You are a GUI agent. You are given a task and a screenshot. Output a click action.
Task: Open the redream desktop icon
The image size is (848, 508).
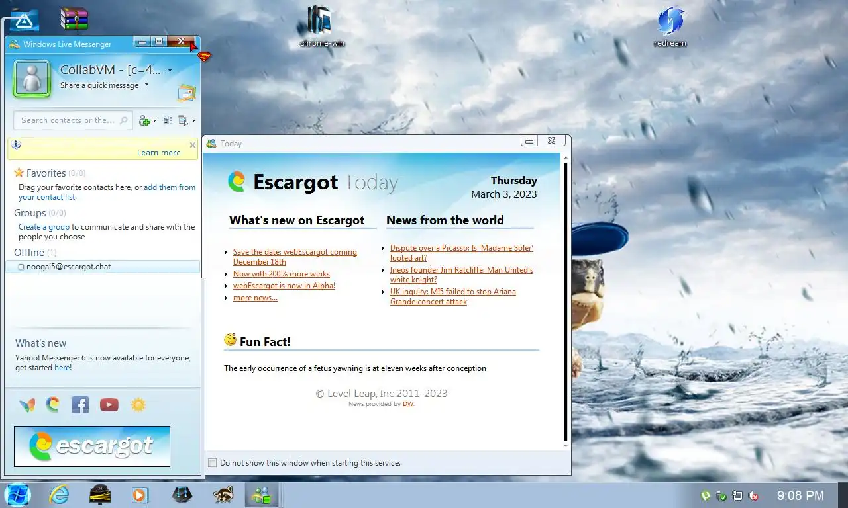(670, 26)
